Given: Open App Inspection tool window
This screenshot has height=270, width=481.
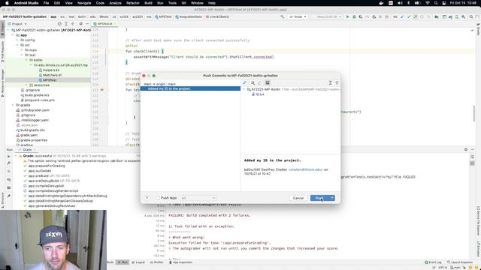Looking at the screenshot, I should click(180, 262).
